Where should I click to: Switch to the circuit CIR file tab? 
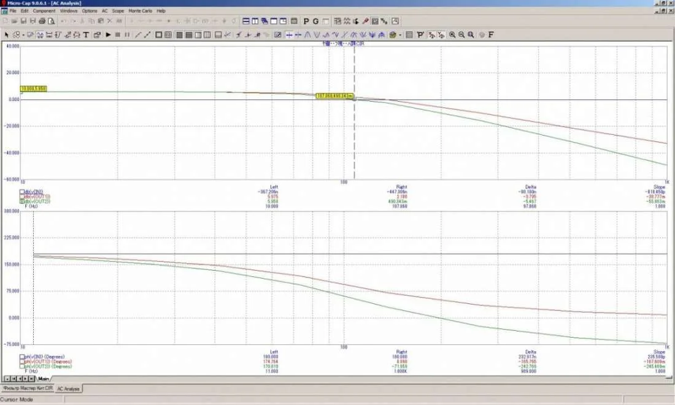(28, 388)
